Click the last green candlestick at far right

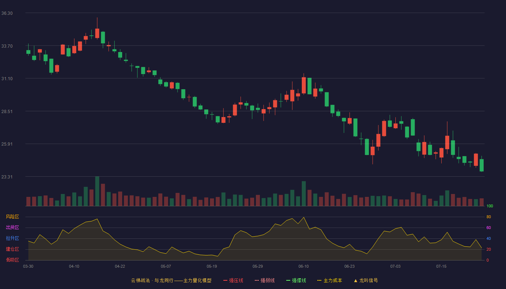(x=481, y=165)
